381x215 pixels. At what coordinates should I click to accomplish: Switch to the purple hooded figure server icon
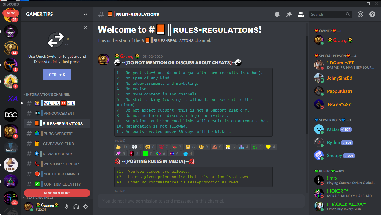[11, 32]
